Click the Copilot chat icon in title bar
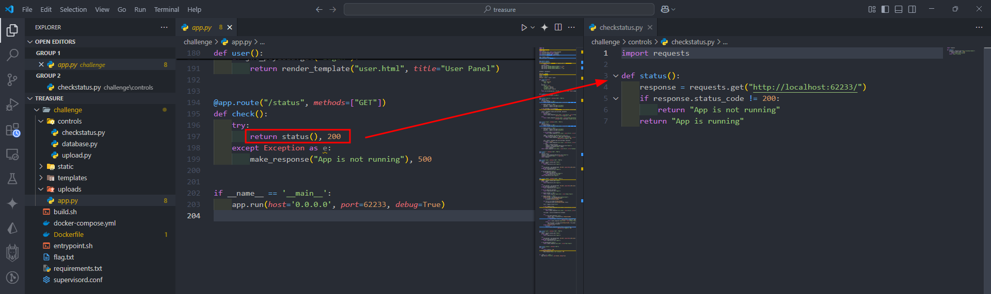Viewport: 991px width, 294px height. [665, 9]
